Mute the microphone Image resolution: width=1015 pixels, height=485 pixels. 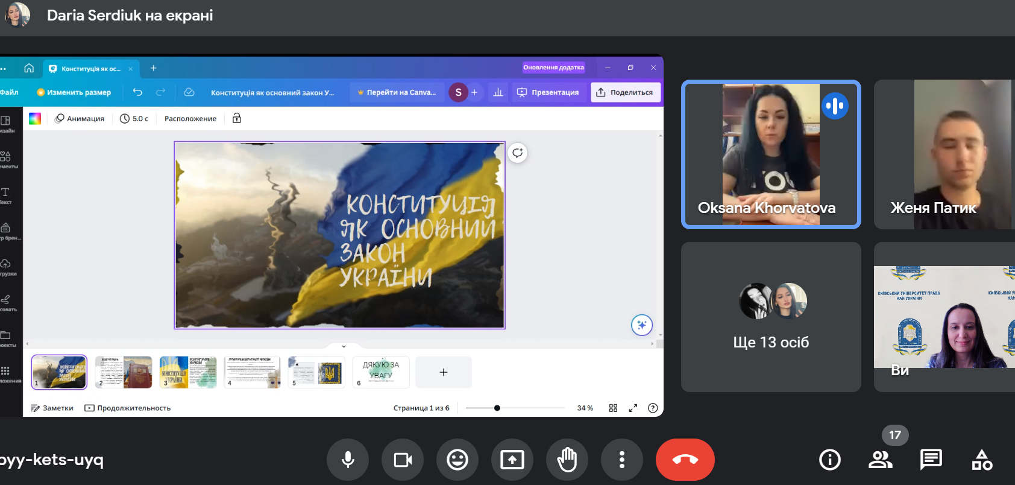(348, 460)
